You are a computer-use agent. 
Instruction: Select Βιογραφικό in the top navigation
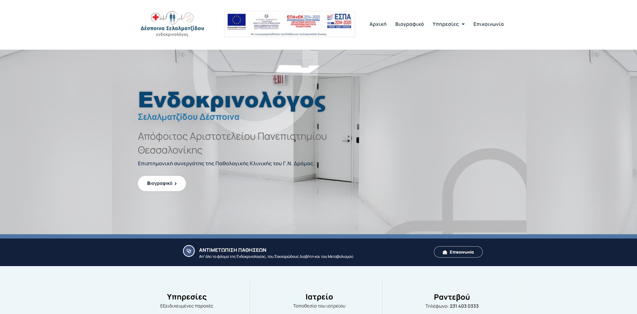click(410, 24)
